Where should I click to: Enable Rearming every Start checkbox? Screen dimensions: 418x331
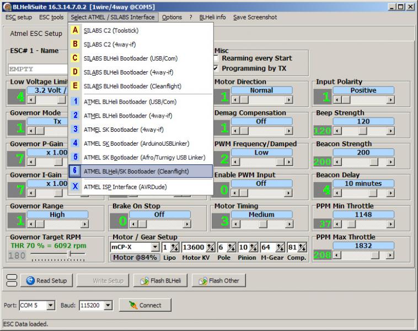[217, 58]
